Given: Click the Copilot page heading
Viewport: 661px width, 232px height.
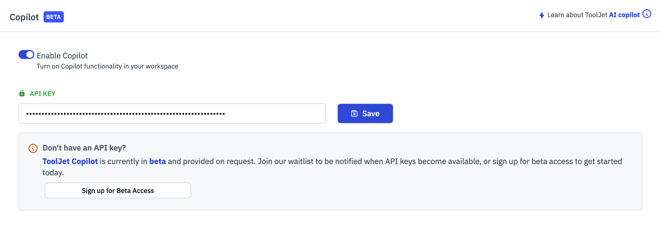Looking at the screenshot, I should [x=24, y=17].
